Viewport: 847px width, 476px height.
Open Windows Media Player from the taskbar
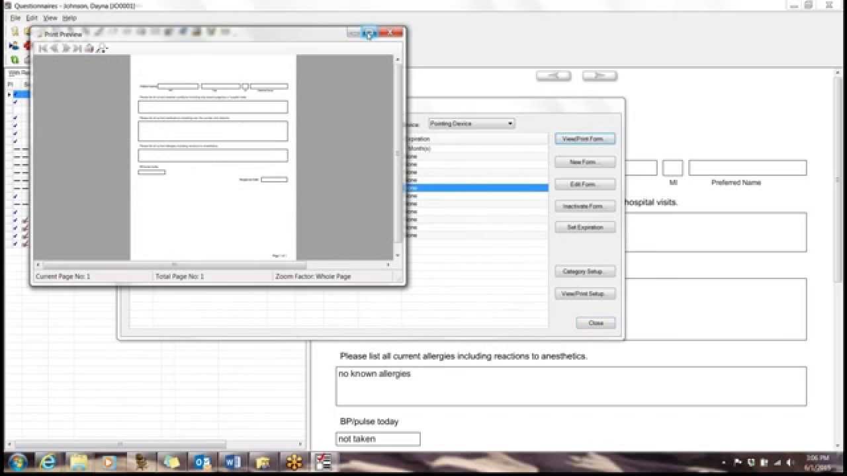click(x=110, y=461)
